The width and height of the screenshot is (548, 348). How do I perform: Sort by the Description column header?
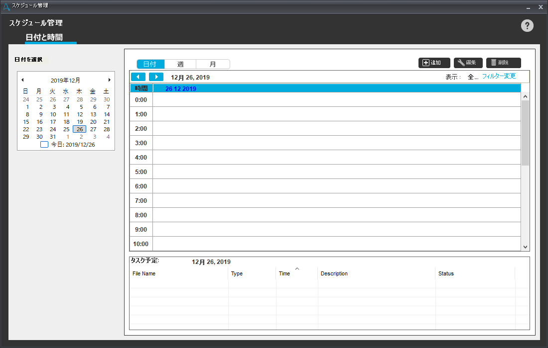[x=377, y=274]
